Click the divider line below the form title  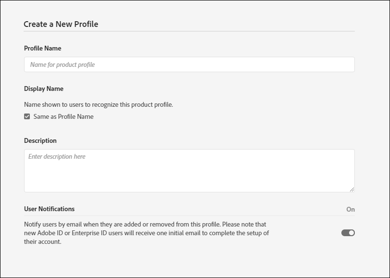[x=189, y=32]
